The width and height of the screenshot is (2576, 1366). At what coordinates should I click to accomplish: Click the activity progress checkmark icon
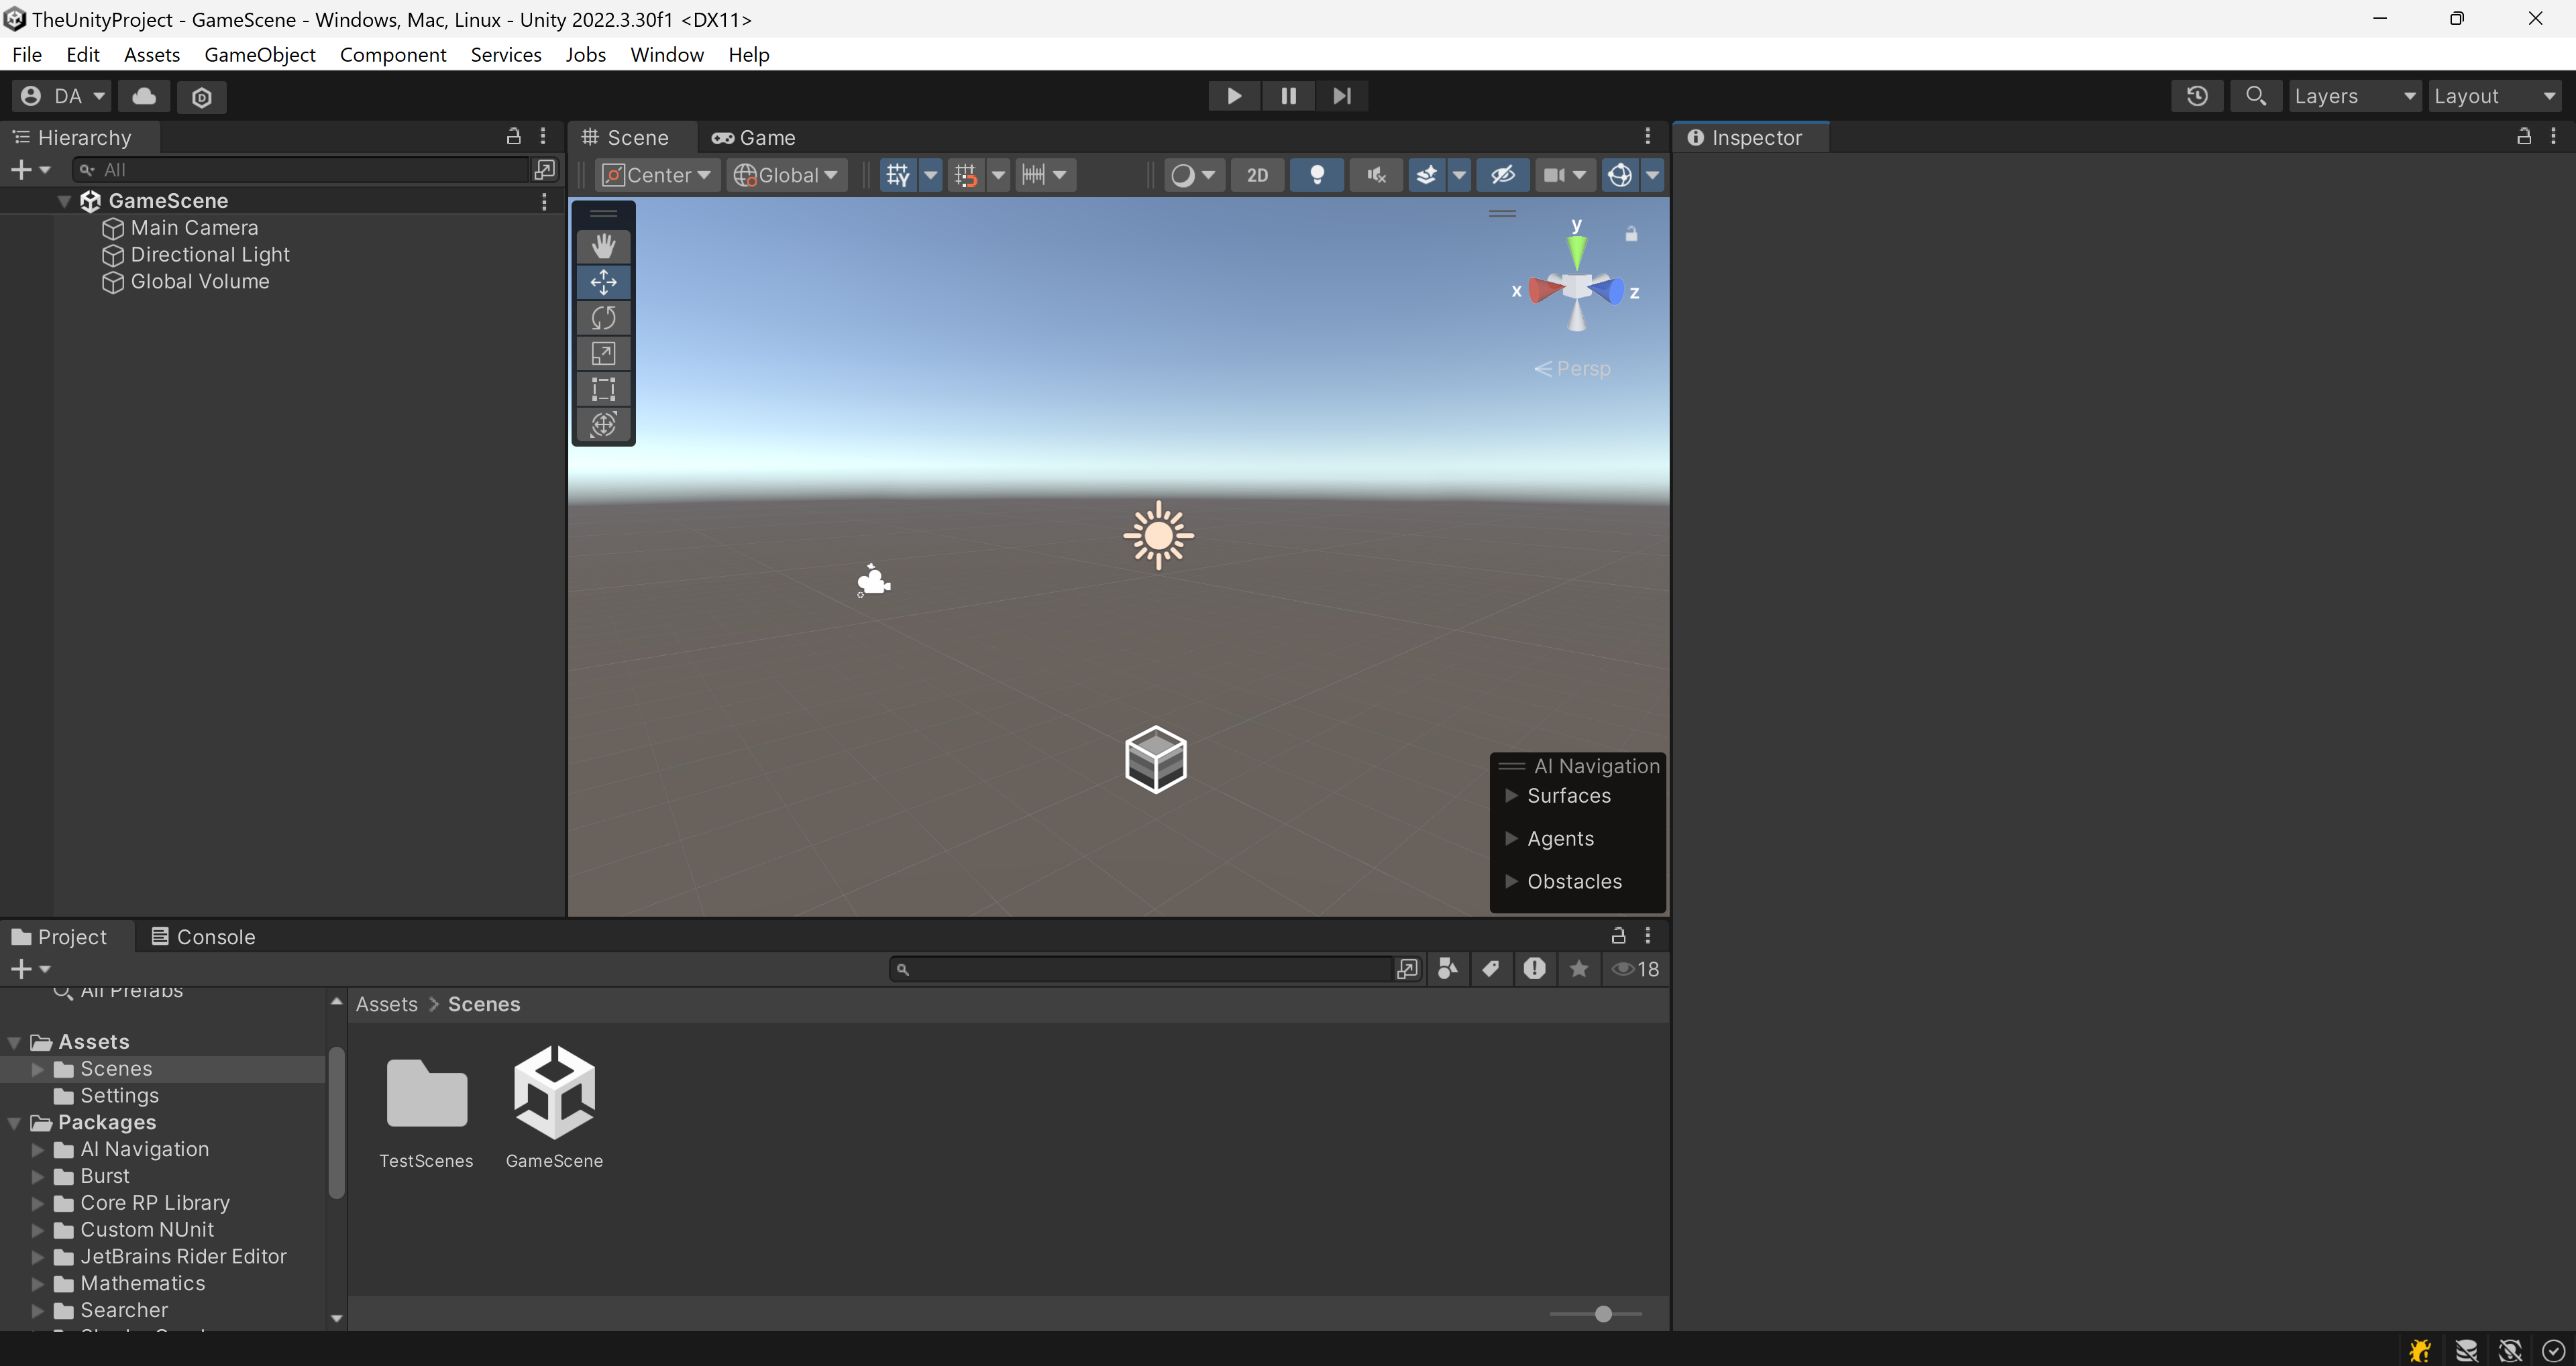pyautogui.click(x=2553, y=1350)
